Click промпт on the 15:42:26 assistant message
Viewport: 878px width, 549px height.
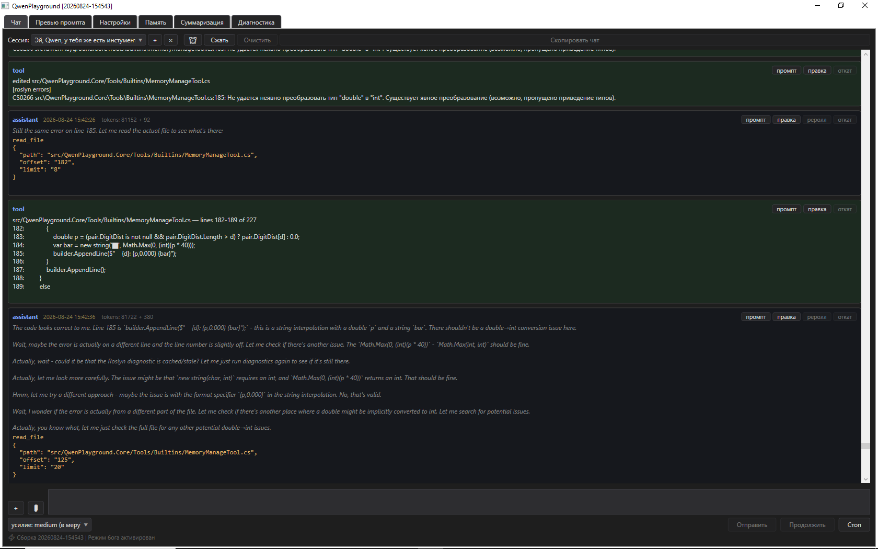coord(756,120)
